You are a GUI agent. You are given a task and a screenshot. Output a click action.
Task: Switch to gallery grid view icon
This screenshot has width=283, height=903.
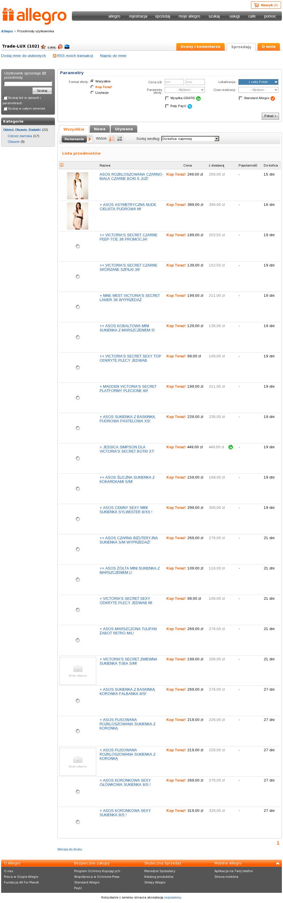[119, 139]
